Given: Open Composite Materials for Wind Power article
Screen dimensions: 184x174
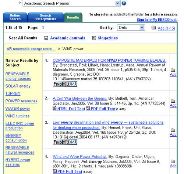Looking at the screenshot, I should [x=109, y=60].
